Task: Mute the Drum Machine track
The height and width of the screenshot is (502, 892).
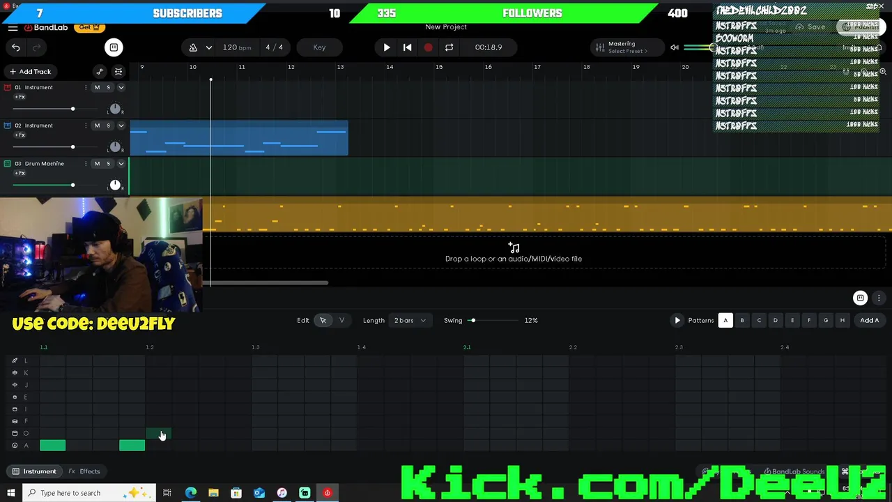Action: (97, 164)
